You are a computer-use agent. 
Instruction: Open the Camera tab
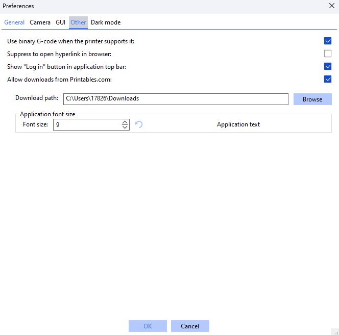tap(40, 22)
